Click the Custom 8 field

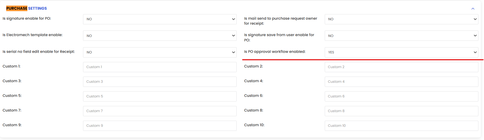tap(401, 111)
